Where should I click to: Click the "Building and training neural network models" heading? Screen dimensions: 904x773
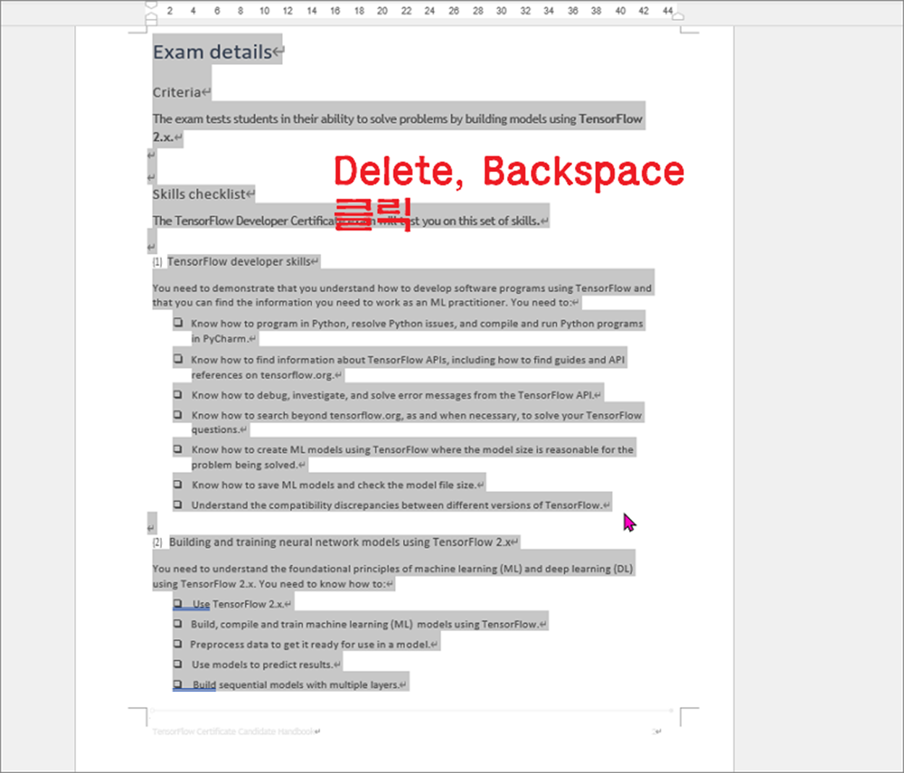click(340, 542)
